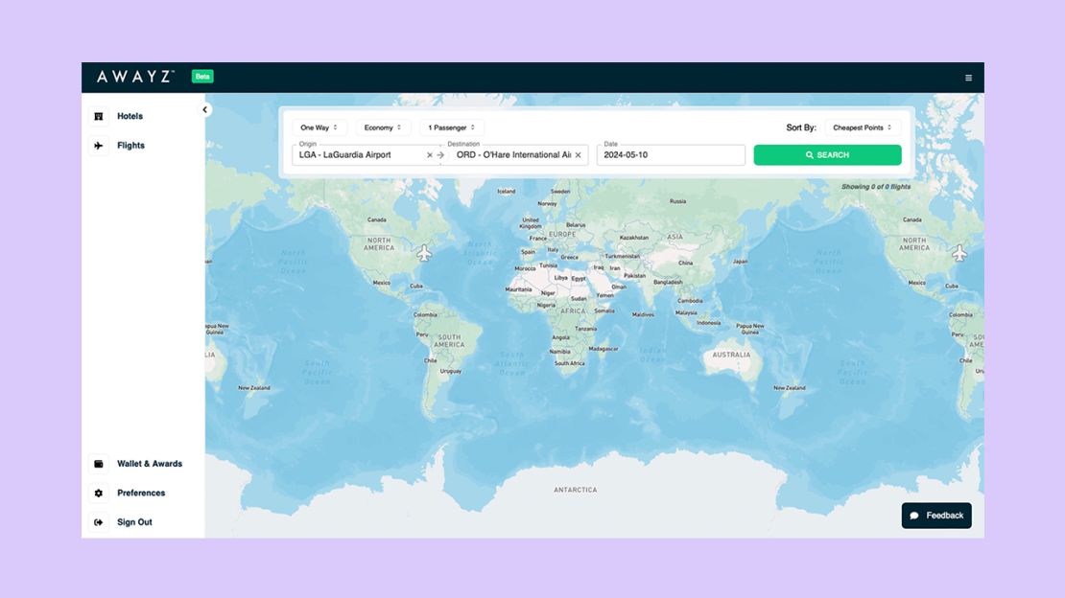Select Hotels in the sidebar
Screen dimensions: 1065x598
click(130, 116)
